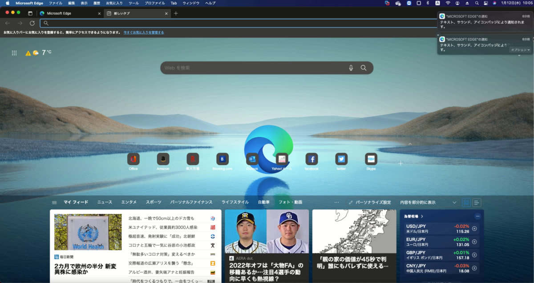Open the 楽天市場 quick link tile
The height and width of the screenshot is (283, 534).
point(193,159)
